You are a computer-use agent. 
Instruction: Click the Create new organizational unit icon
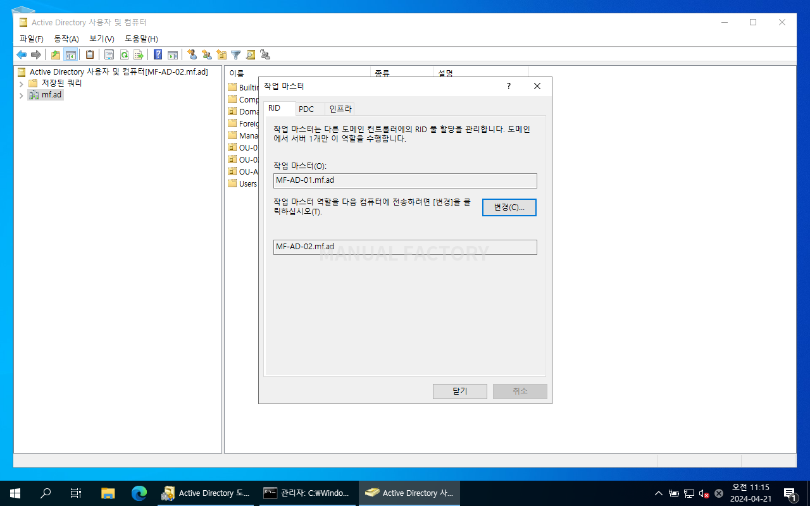pos(221,55)
